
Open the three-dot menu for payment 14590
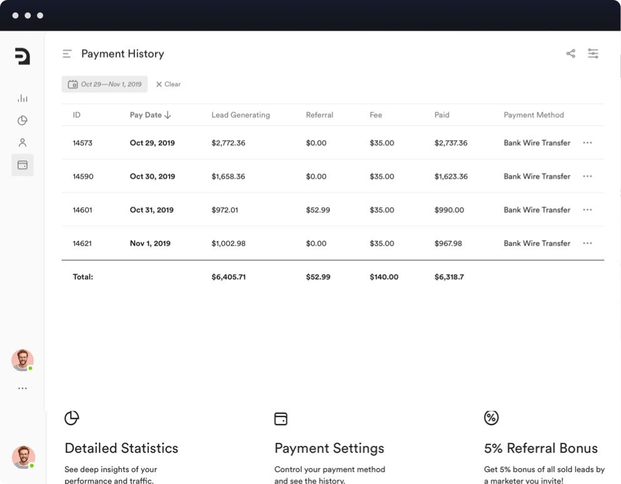point(587,176)
